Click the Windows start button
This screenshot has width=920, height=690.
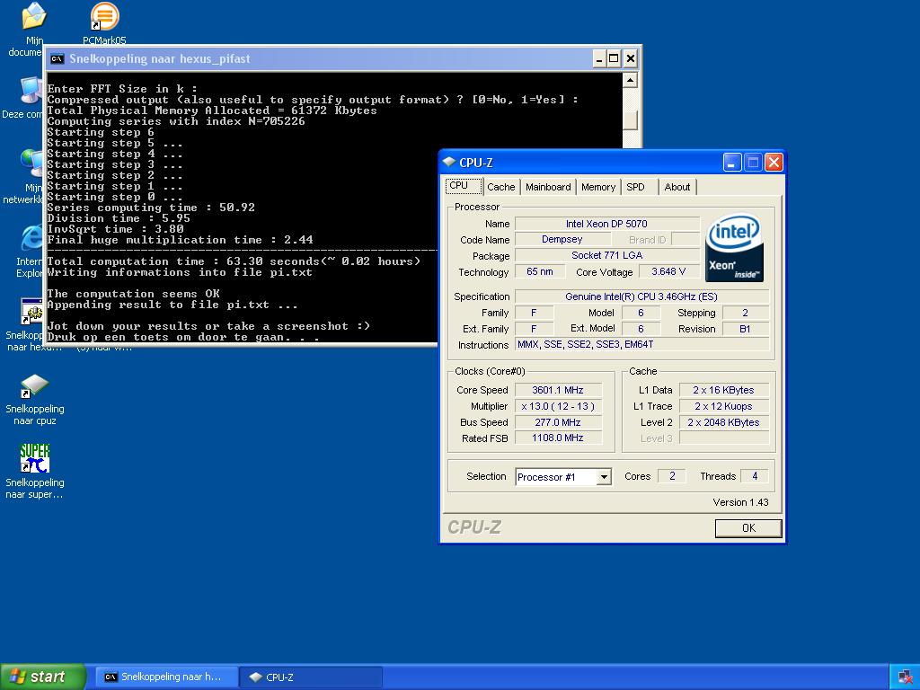pos(43,677)
